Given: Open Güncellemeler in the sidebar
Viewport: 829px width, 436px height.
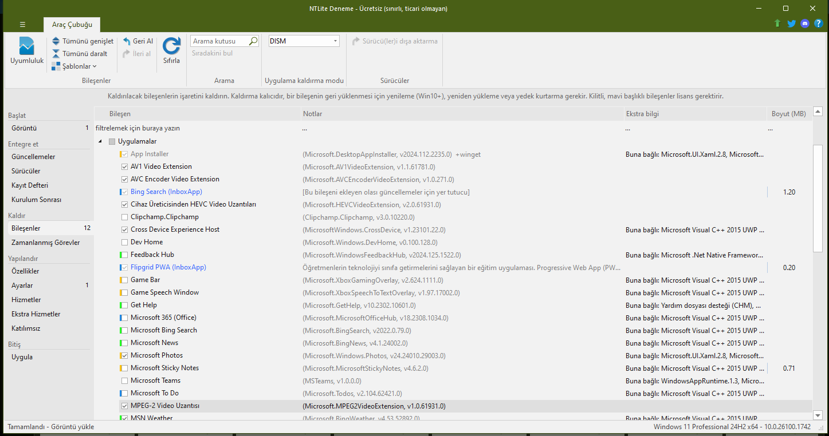Looking at the screenshot, I should (49, 157).
